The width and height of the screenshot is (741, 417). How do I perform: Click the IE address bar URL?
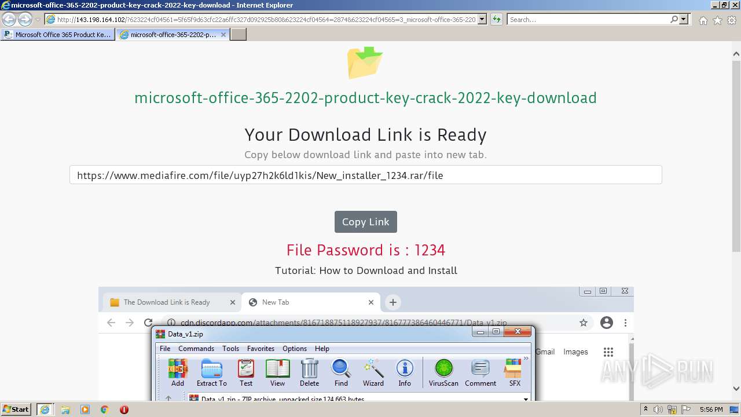266,20
